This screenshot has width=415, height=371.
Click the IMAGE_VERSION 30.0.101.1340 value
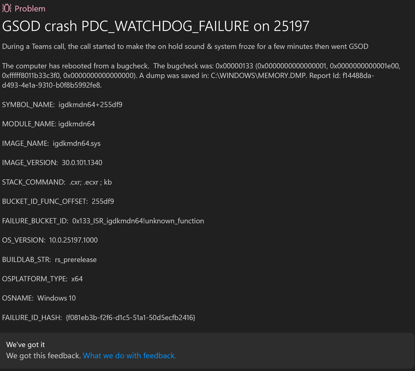[81, 162]
